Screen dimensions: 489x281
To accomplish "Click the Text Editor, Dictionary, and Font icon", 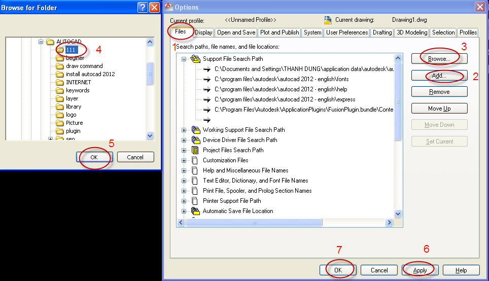I will [195, 181].
